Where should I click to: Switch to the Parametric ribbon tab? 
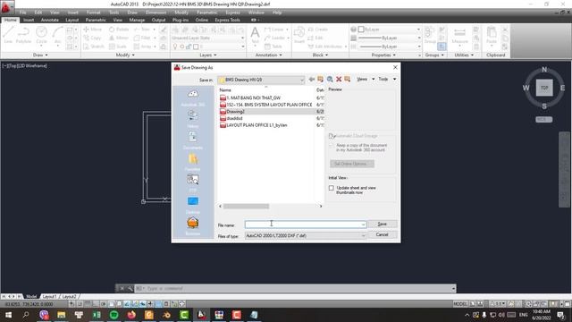coord(96,20)
